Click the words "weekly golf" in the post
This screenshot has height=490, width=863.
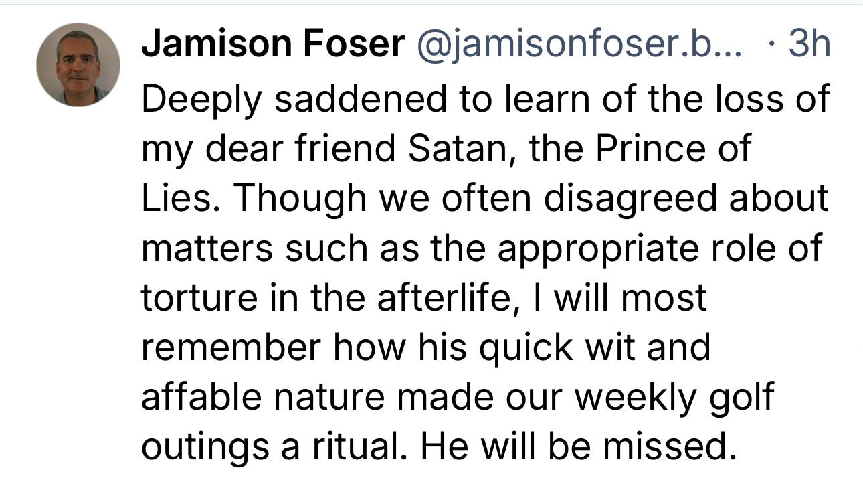click(674, 397)
